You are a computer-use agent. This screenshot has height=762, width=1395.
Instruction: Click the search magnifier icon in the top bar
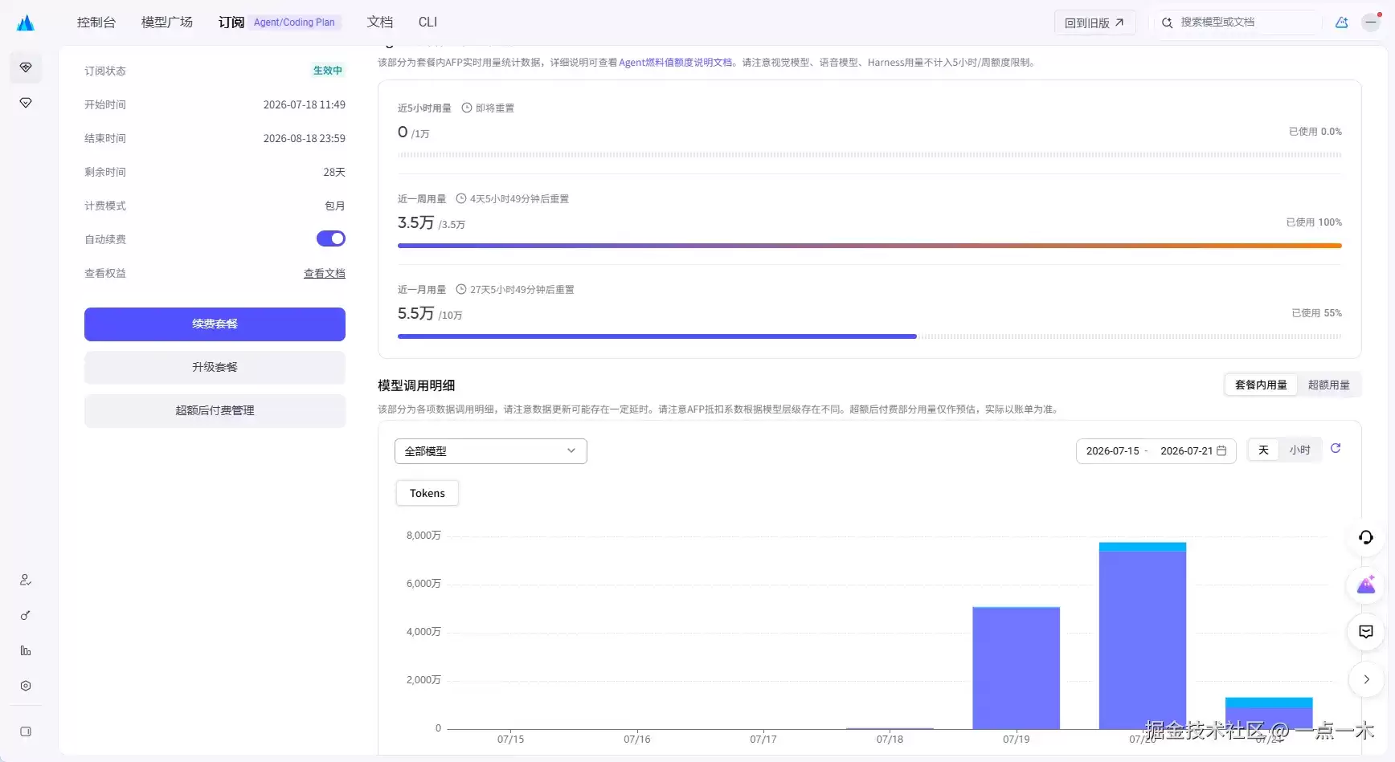click(x=1167, y=22)
